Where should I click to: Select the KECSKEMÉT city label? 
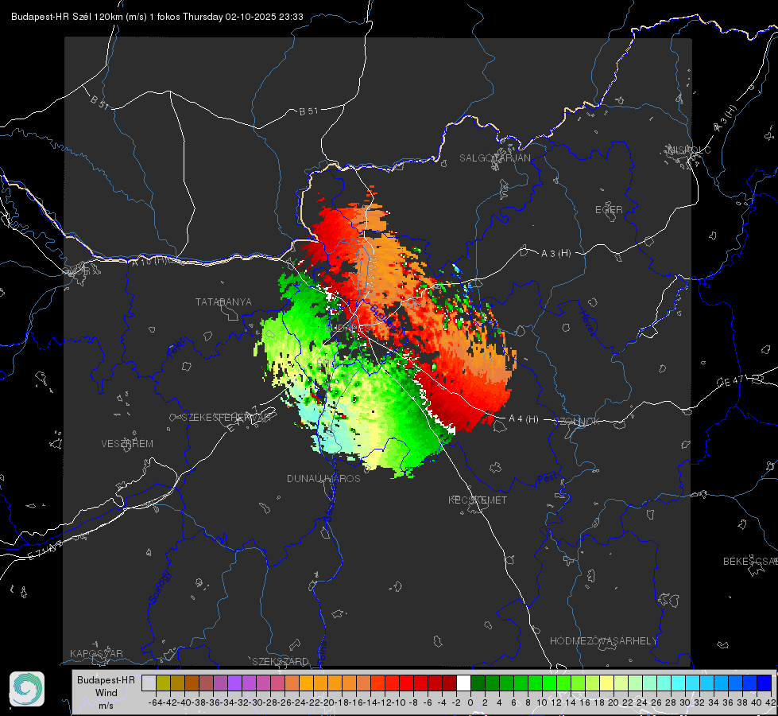pyautogui.click(x=478, y=500)
